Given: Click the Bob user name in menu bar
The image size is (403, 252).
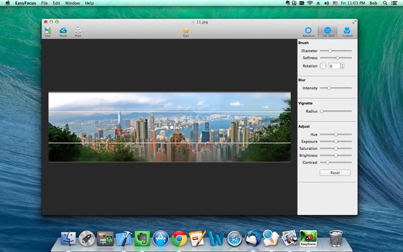Looking at the screenshot, I should [373, 3].
